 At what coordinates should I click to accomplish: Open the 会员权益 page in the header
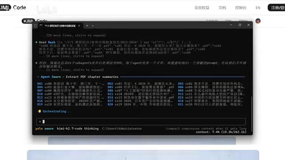[x=202, y=8]
